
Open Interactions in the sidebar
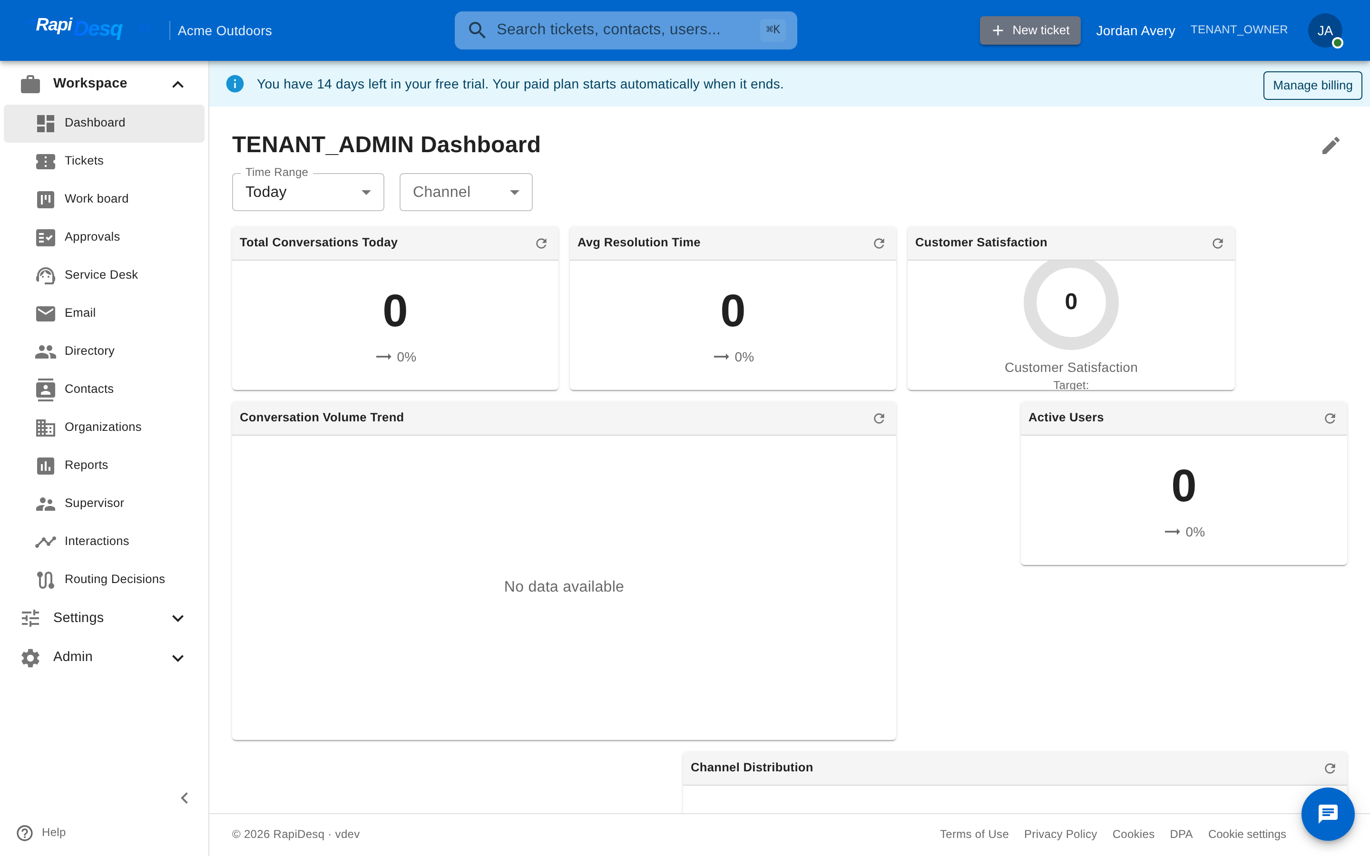tap(104, 541)
